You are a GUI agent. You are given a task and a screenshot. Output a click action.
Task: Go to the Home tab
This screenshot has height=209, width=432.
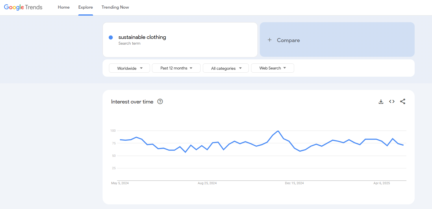coord(64,7)
